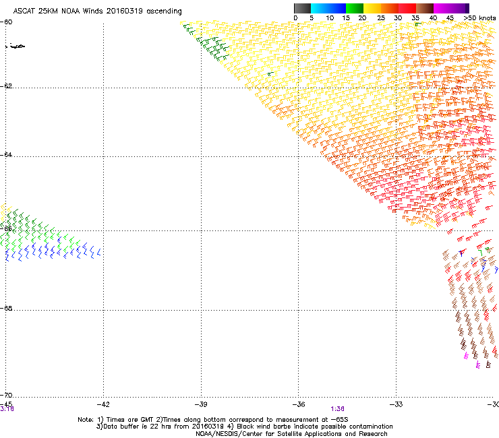
Task: Click the red 30-35 knots color bar segment
Action: pos(407,8)
